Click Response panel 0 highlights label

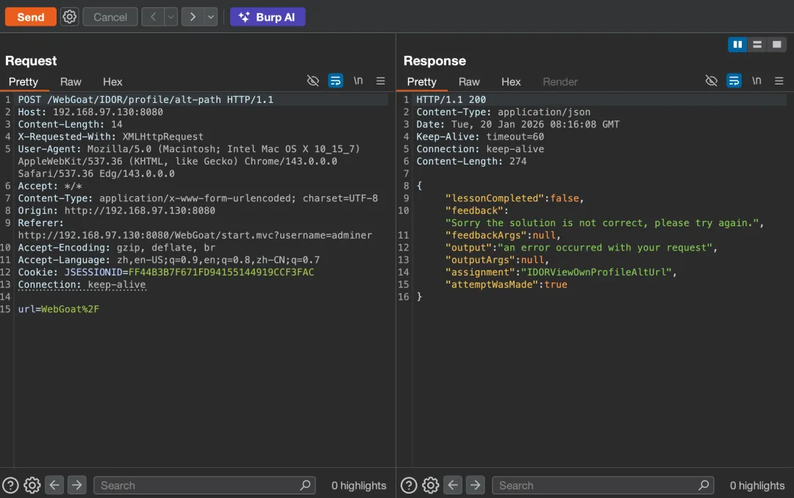click(x=757, y=486)
